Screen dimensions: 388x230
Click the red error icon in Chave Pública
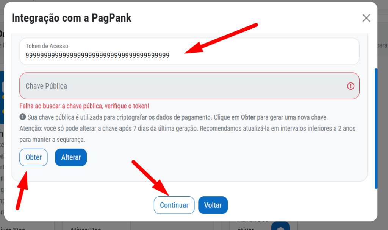point(350,86)
